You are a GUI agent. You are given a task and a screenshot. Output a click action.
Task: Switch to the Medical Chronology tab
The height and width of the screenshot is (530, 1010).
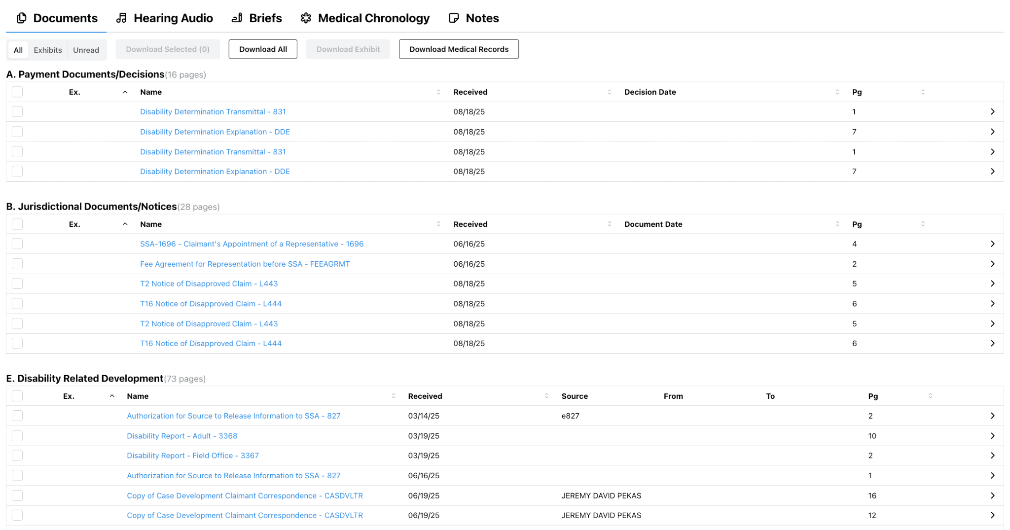click(x=373, y=18)
